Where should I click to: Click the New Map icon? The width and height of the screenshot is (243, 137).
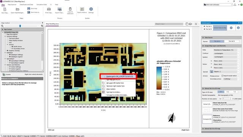pos(5,9)
